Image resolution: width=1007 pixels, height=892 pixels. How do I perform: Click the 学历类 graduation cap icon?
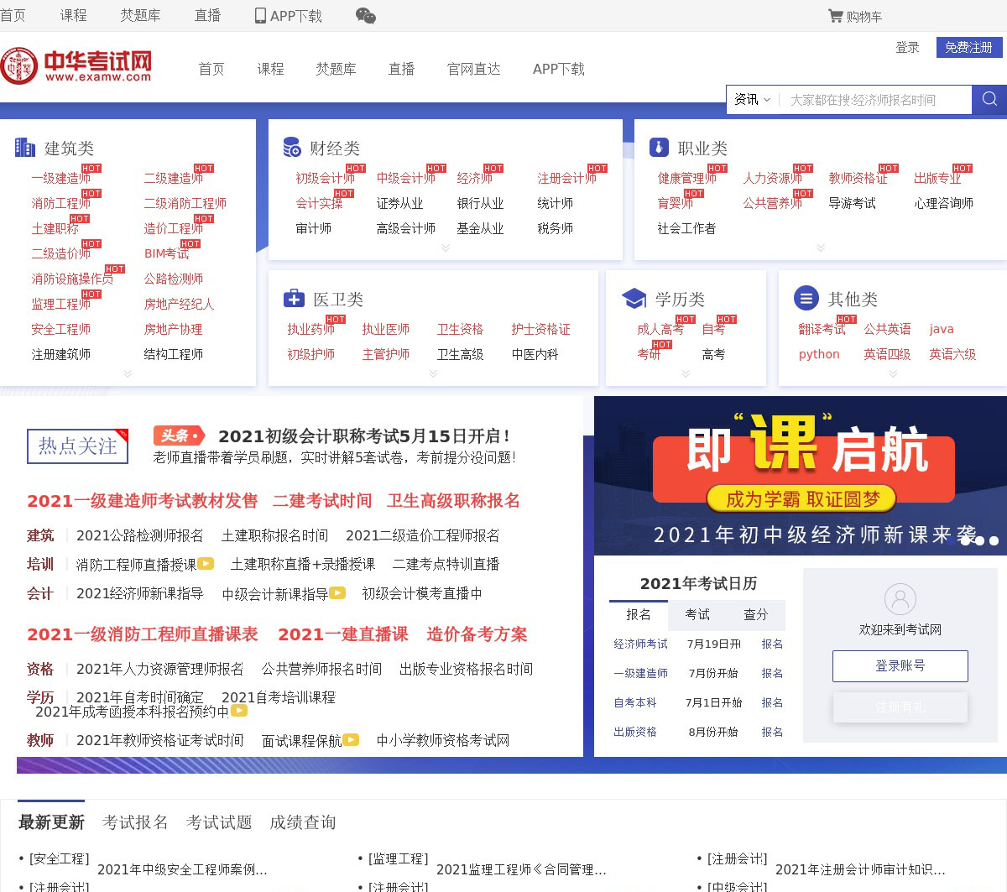pyautogui.click(x=634, y=299)
